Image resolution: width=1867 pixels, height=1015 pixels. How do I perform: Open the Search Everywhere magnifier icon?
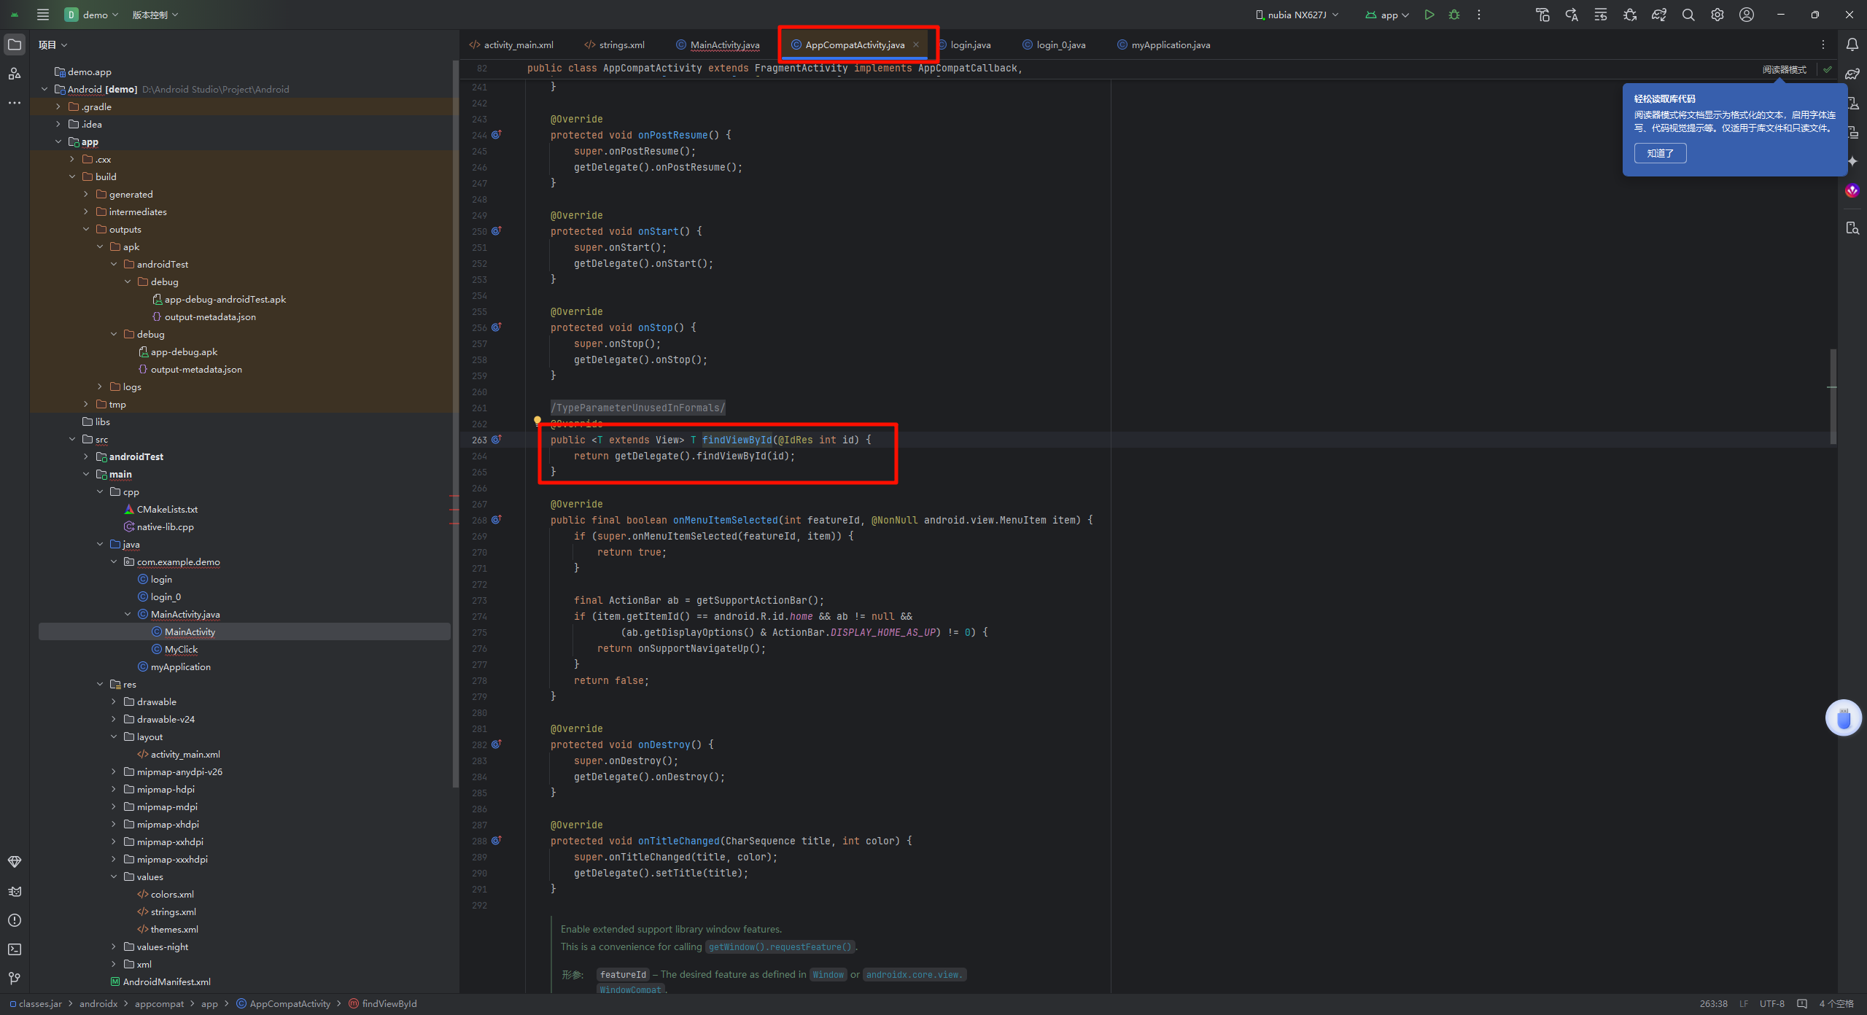coord(1688,15)
